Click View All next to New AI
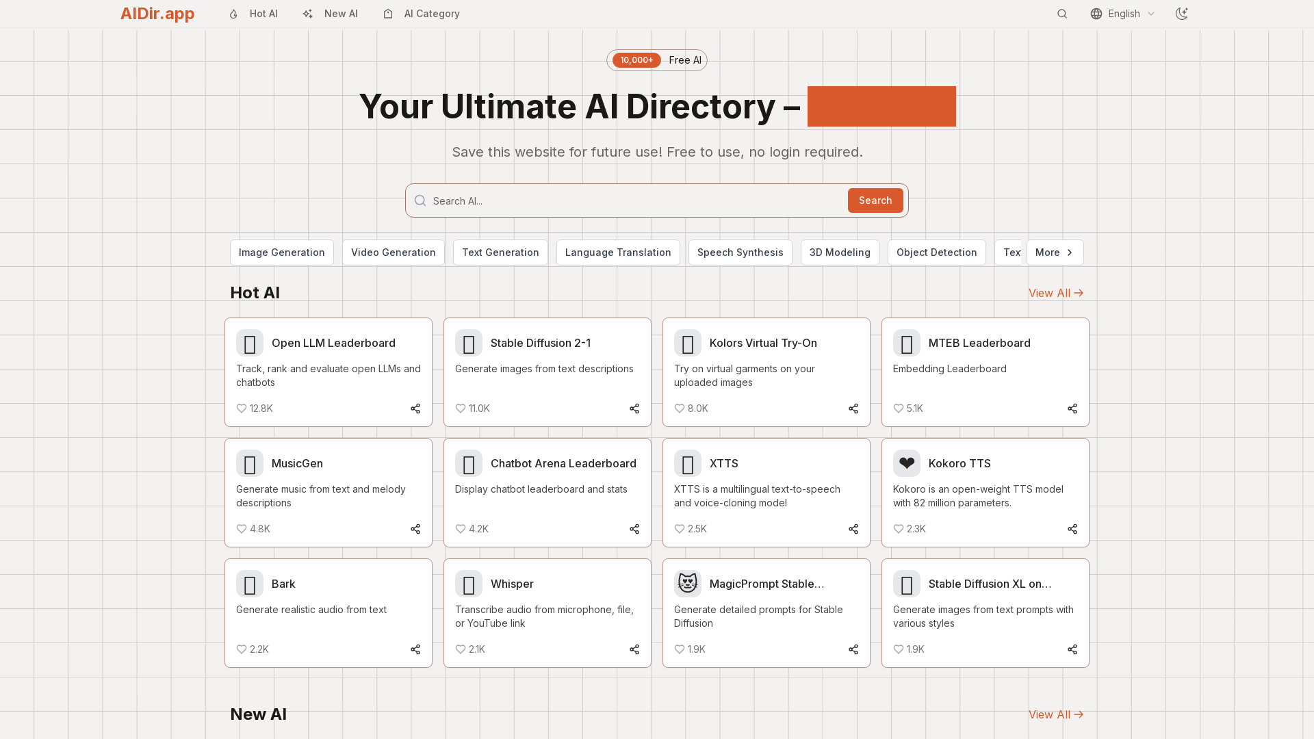Screen dimensions: 1314x739 (x=1056, y=714)
